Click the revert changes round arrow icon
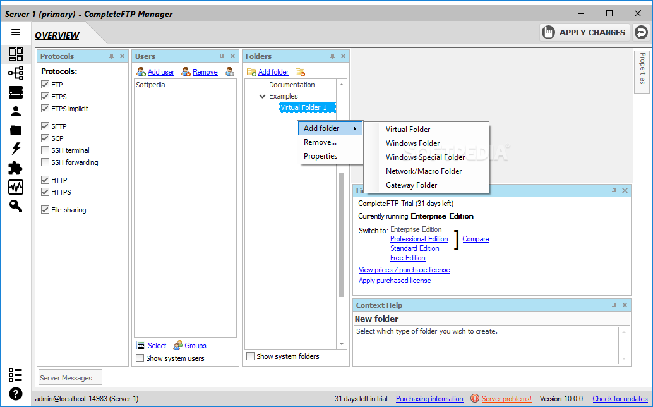Image resolution: width=653 pixels, height=407 pixels. pos(642,32)
